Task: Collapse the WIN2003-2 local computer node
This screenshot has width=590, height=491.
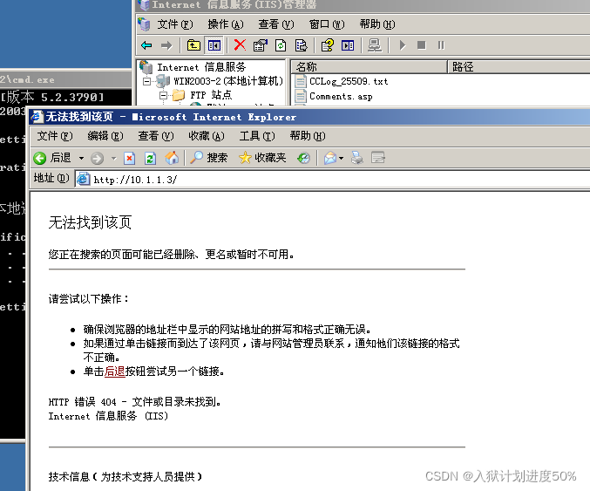Action: [x=147, y=81]
